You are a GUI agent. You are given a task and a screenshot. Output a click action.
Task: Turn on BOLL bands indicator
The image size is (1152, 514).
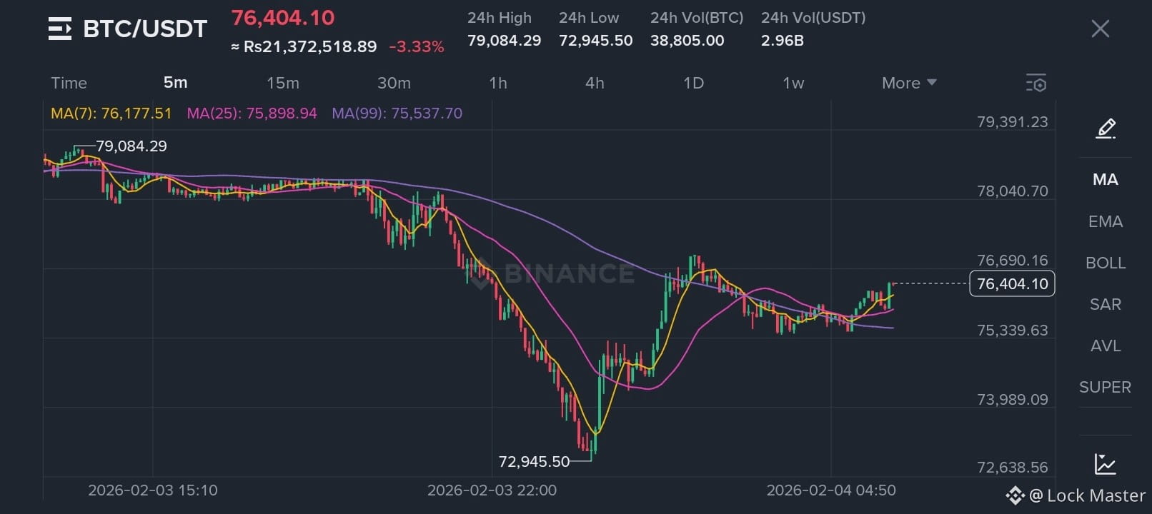click(1105, 263)
